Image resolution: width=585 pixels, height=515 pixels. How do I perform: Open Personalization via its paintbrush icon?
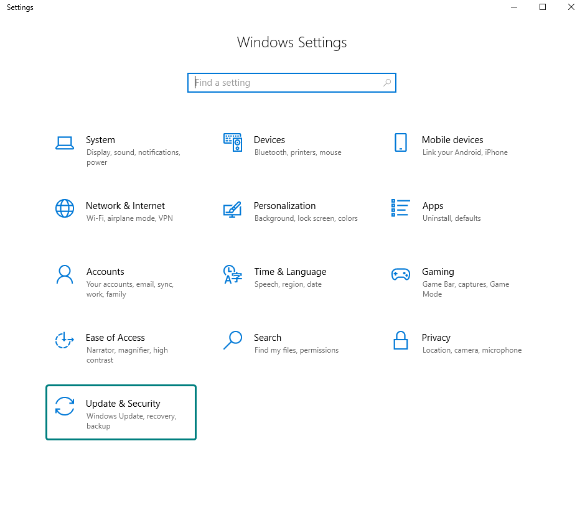[x=232, y=209]
